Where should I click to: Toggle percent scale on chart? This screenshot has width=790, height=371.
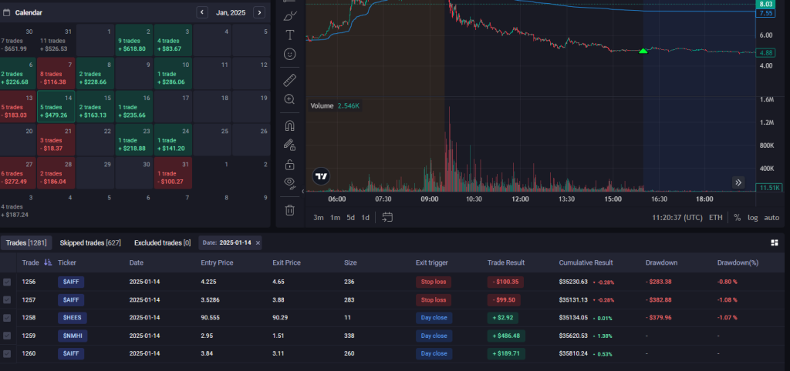pos(737,218)
